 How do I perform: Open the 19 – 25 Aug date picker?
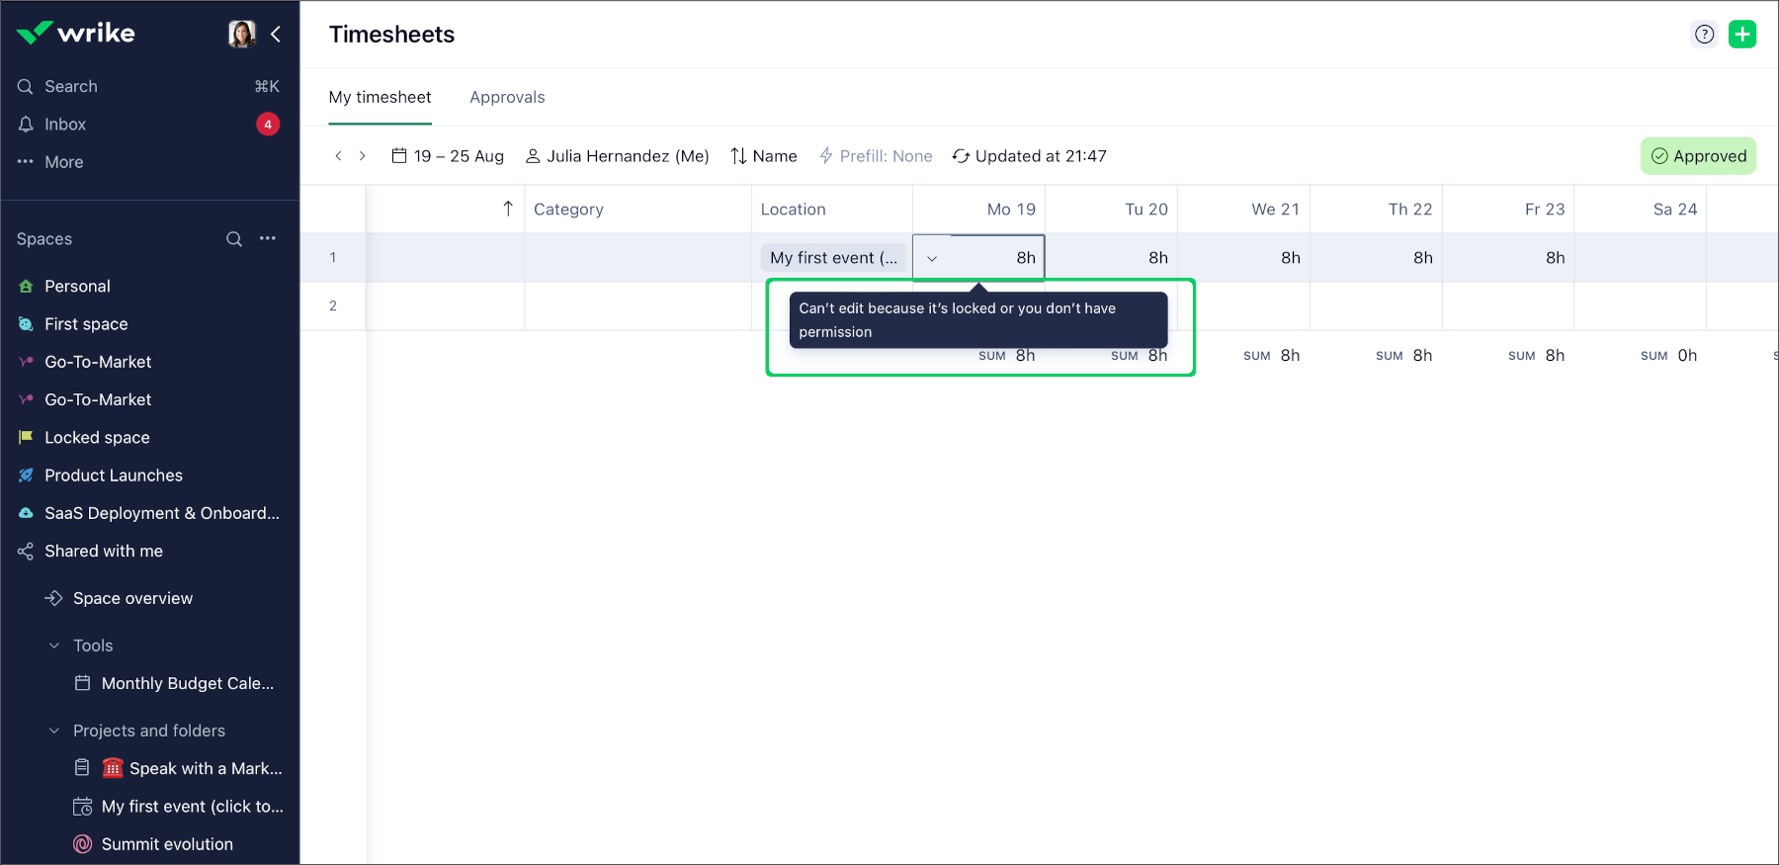(x=448, y=156)
